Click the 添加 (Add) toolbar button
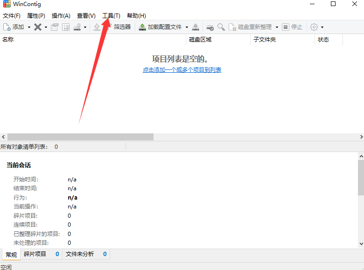 tap(14, 27)
